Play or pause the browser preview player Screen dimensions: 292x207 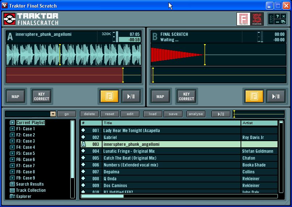click(221, 114)
